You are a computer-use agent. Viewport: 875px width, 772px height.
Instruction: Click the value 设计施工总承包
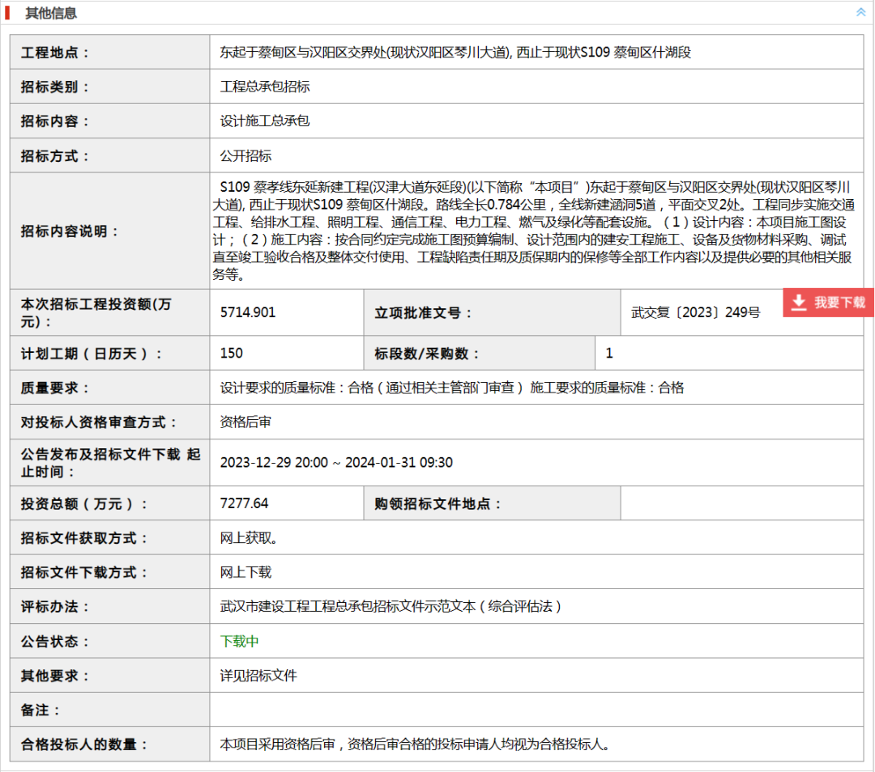coord(265,121)
